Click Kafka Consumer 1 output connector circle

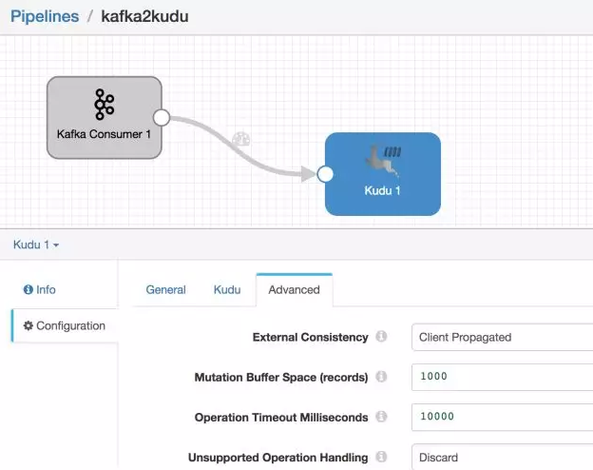pos(162,117)
